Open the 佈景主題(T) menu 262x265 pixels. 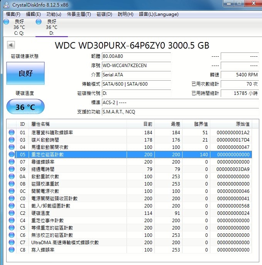click(79, 14)
